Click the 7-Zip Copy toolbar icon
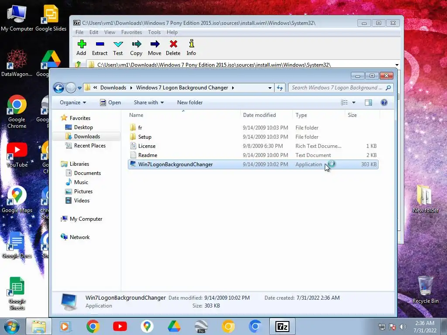This screenshot has width=447, height=335. tap(136, 48)
